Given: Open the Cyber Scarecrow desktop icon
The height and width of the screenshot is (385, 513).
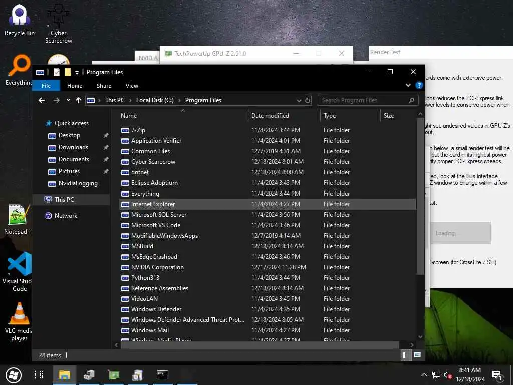Looking at the screenshot, I should [x=58, y=24].
